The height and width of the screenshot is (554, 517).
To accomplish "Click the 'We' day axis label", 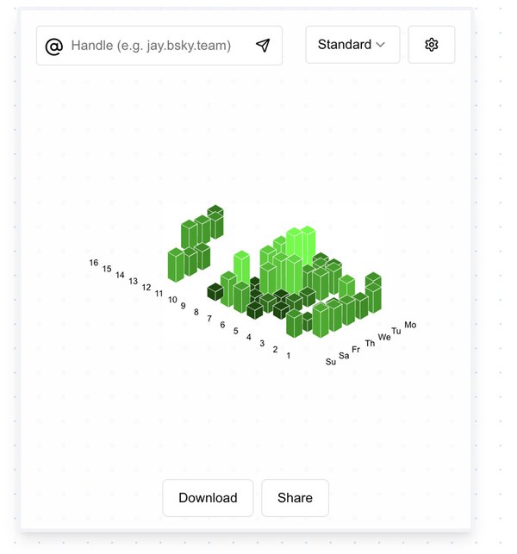I will tap(384, 337).
